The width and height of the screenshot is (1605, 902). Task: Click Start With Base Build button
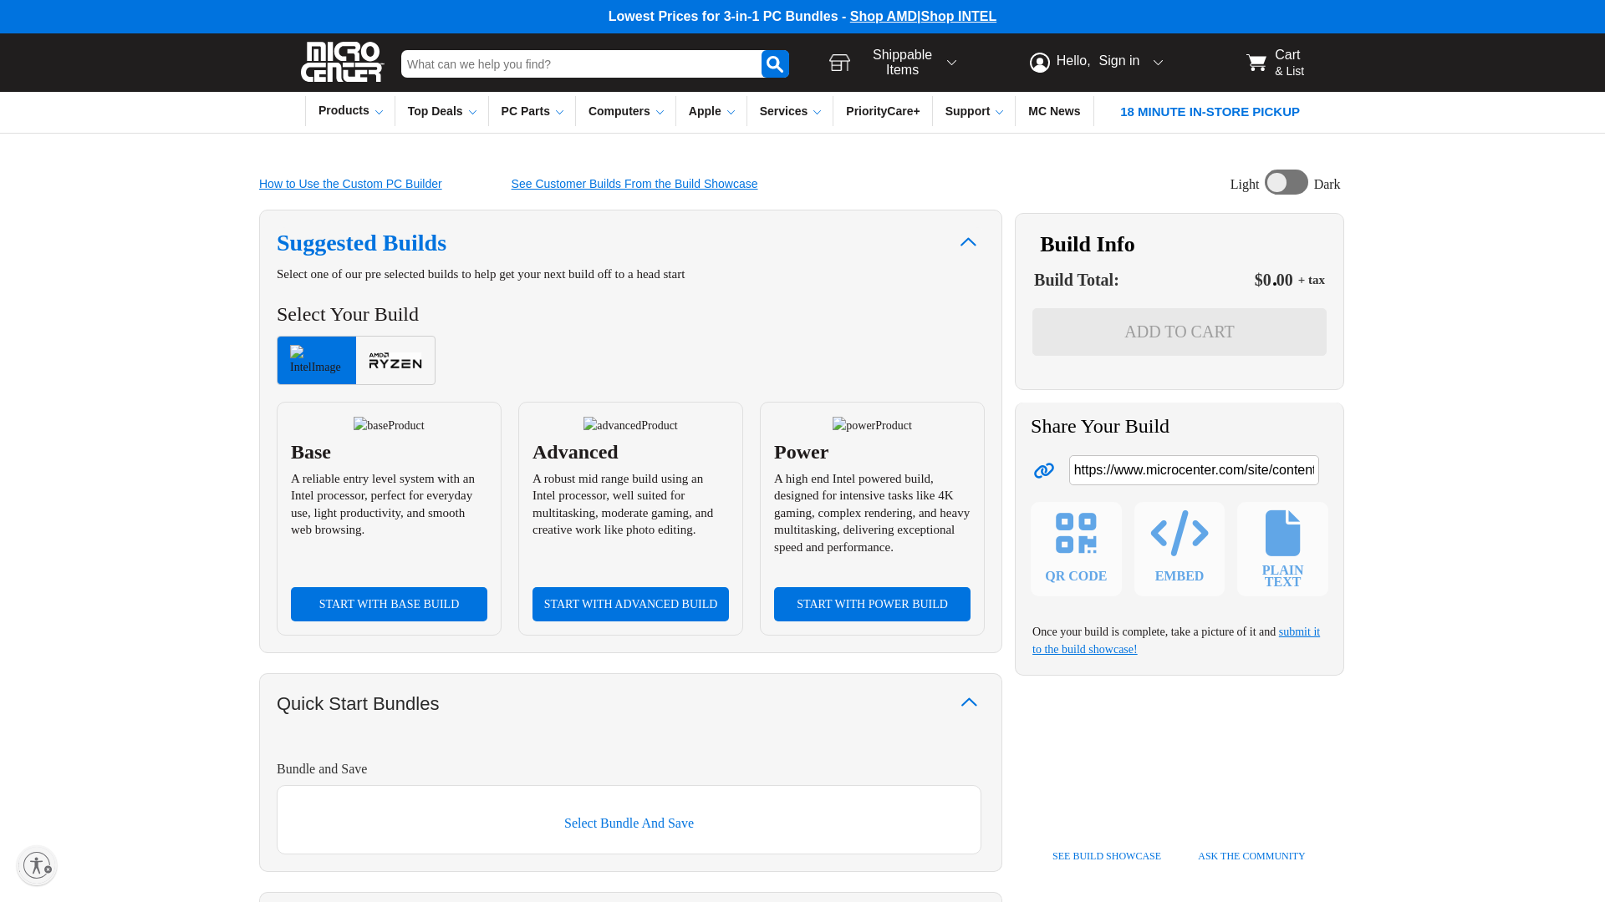click(x=389, y=604)
